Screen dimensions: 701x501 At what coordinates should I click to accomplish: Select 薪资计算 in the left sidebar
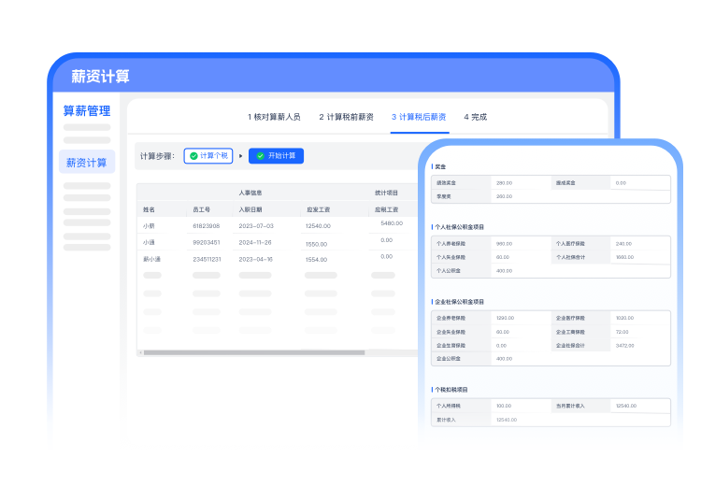pyautogui.click(x=86, y=163)
